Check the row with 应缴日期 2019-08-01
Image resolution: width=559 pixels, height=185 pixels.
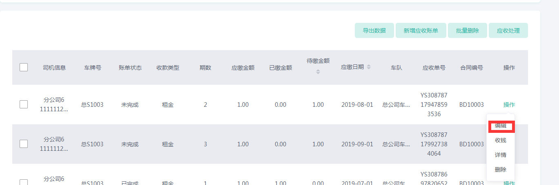tap(24, 104)
